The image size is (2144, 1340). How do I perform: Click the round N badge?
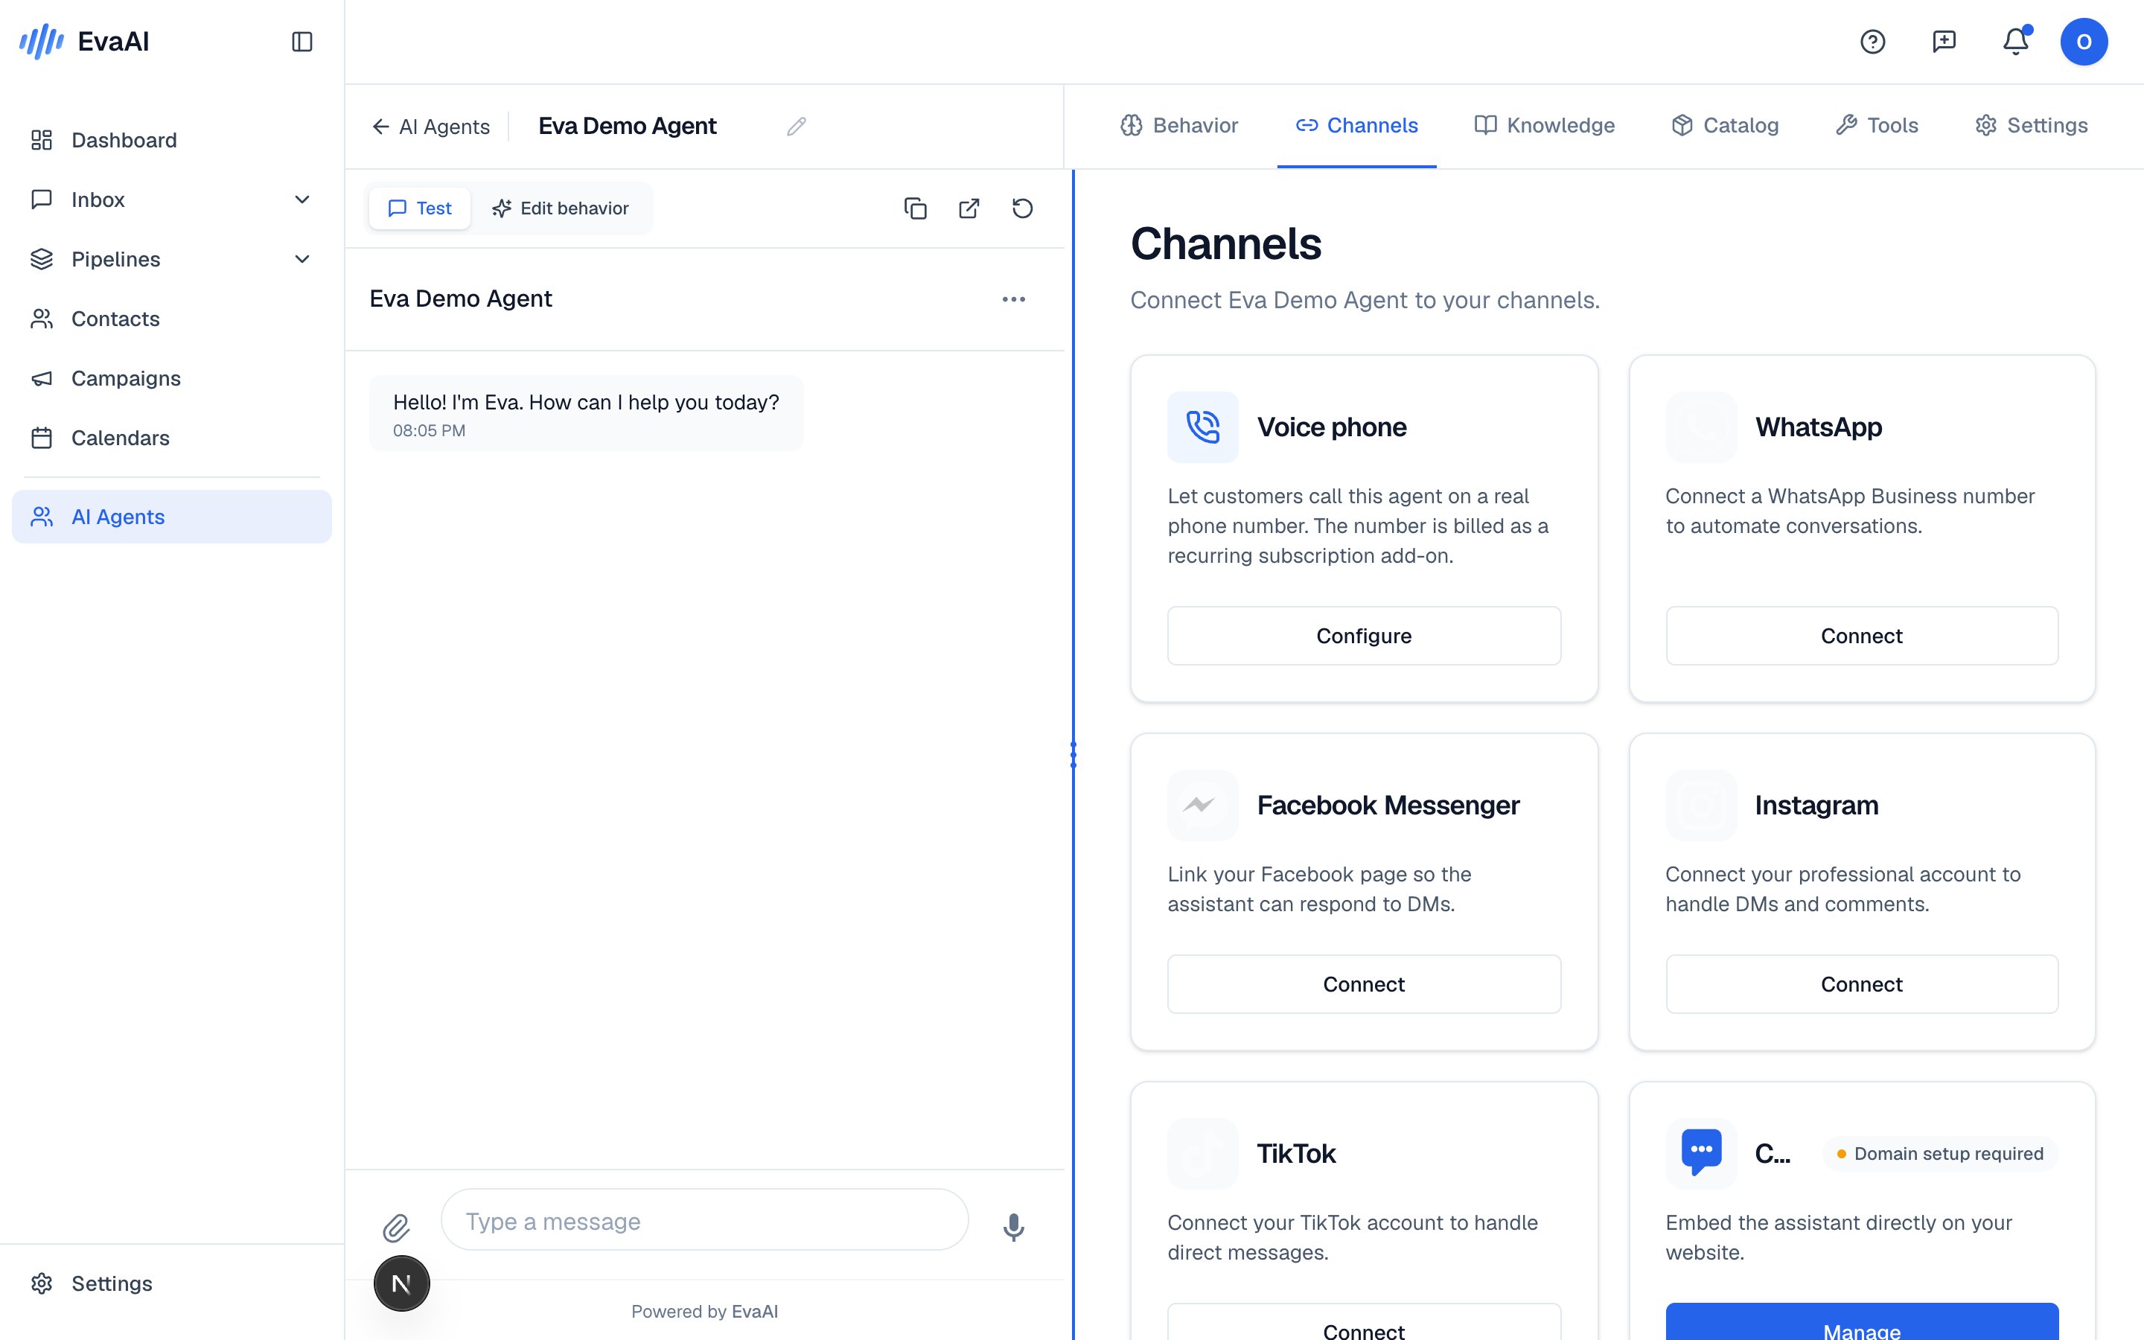pyautogui.click(x=401, y=1283)
